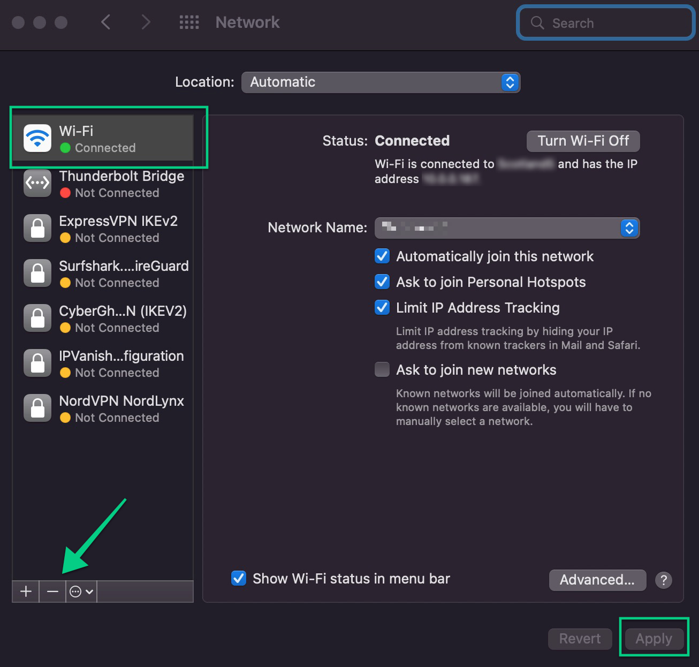699x667 pixels.
Task: Go back with the left chevron
Action: (105, 22)
